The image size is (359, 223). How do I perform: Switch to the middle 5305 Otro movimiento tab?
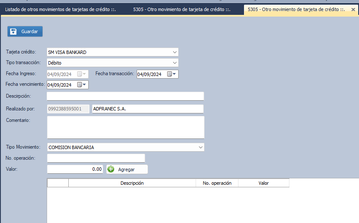click(181, 9)
